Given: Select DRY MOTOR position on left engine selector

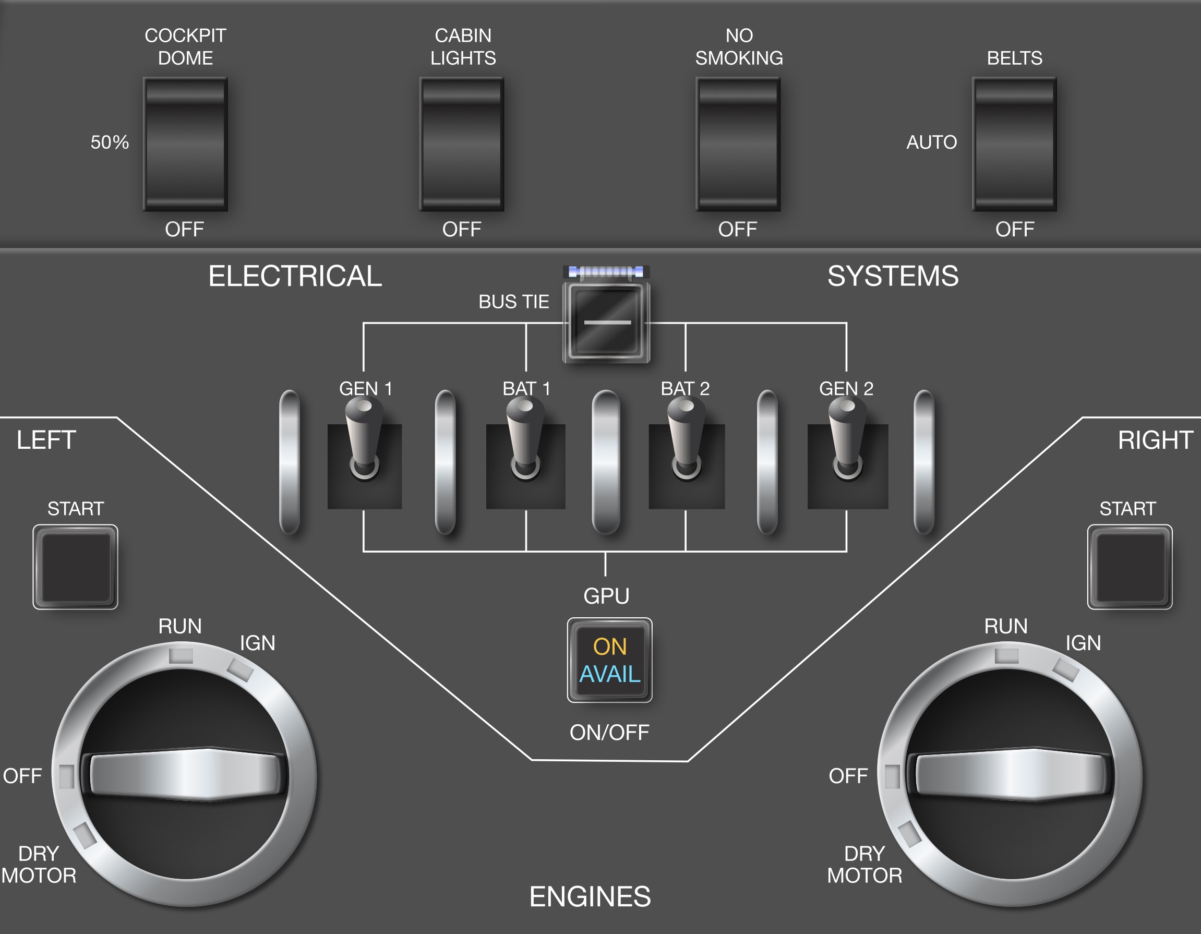Looking at the screenshot, I should tap(85, 835).
